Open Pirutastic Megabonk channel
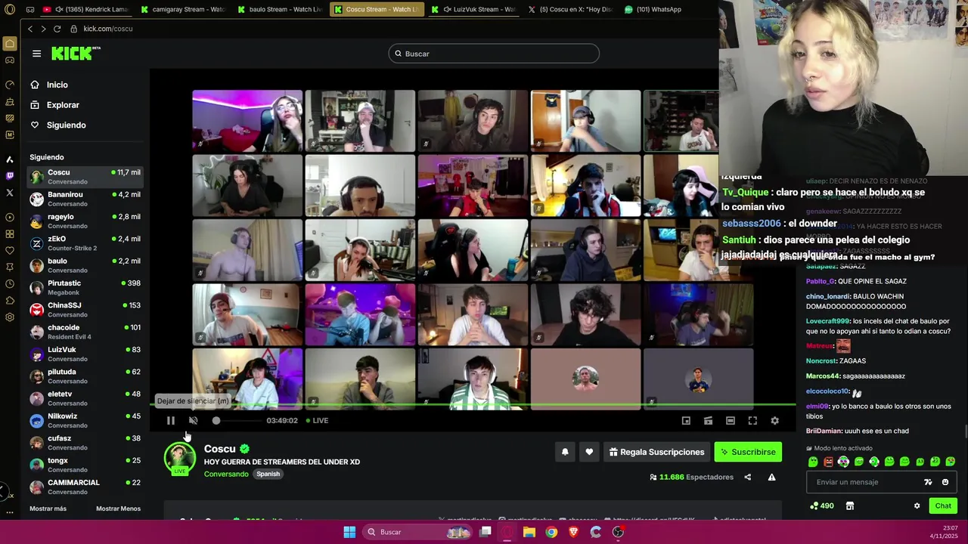968x544 pixels. (85, 287)
